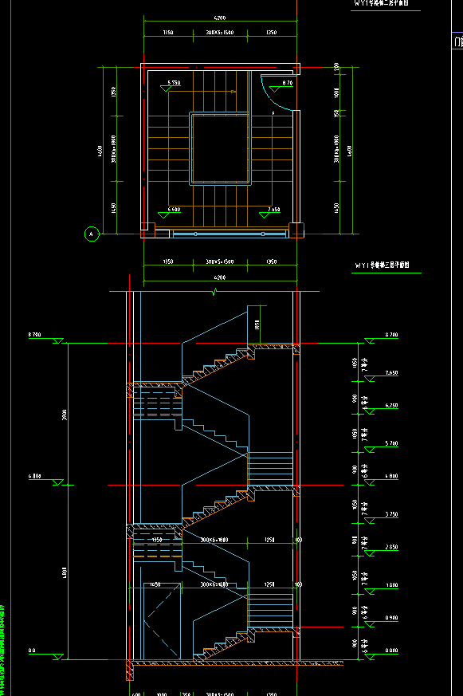This screenshot has width=463, height=696.
Task: Select the 3900 vertical dimension text
Action: [x=65, y=415]
